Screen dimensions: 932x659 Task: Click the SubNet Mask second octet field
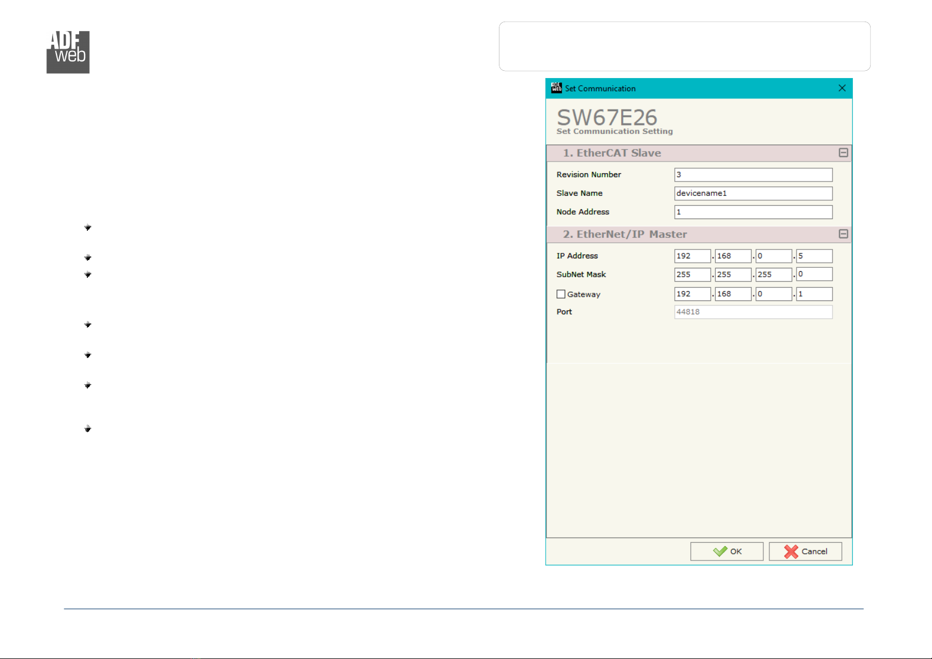coord(733,274)
